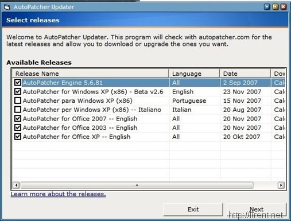Screen dimensions: 291x221
Task: Uncheck AutoPatcher for Windows XP Beta v2.6
Action: 18,91
